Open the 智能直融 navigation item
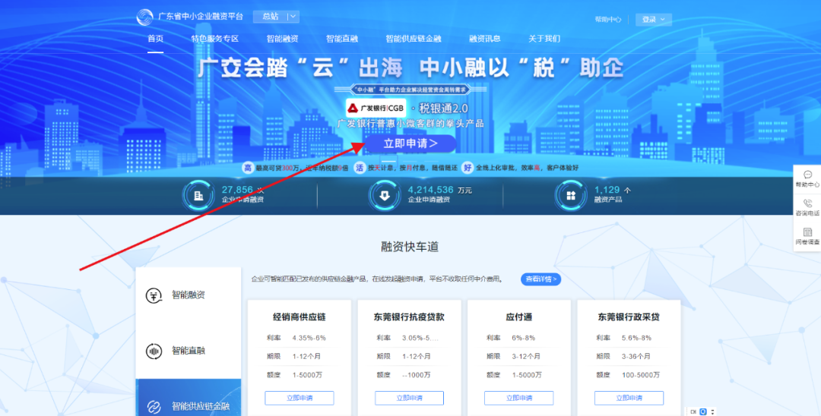The width and height of the screenshot is (821, 416). (342, 39)
